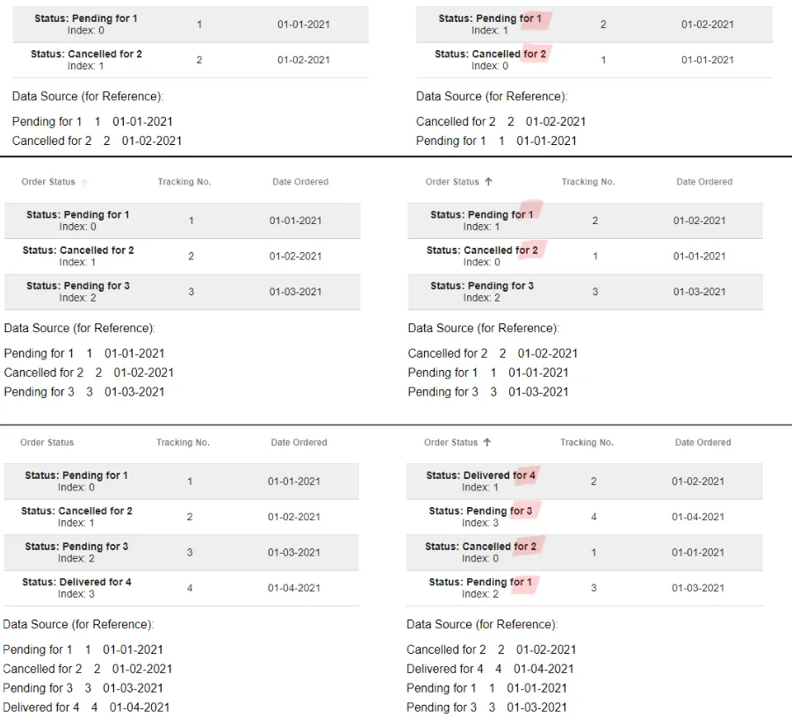
Task: Click the Tracking No. header in the unsorted three-row table
Action: click(x=184, y=182)
